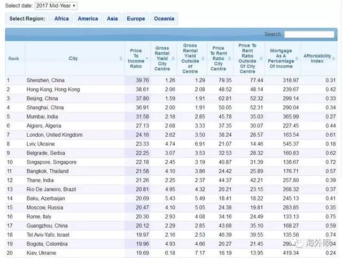This screenshot has width=342, height=258.
Task: Select the Tel Aviv-Yafo, Israel row
Action: point(171,234)
